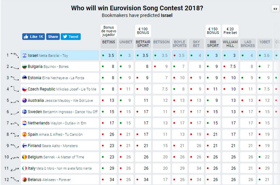Click Spain flag icon
The image size is (280, 185).
click(25, 135)
